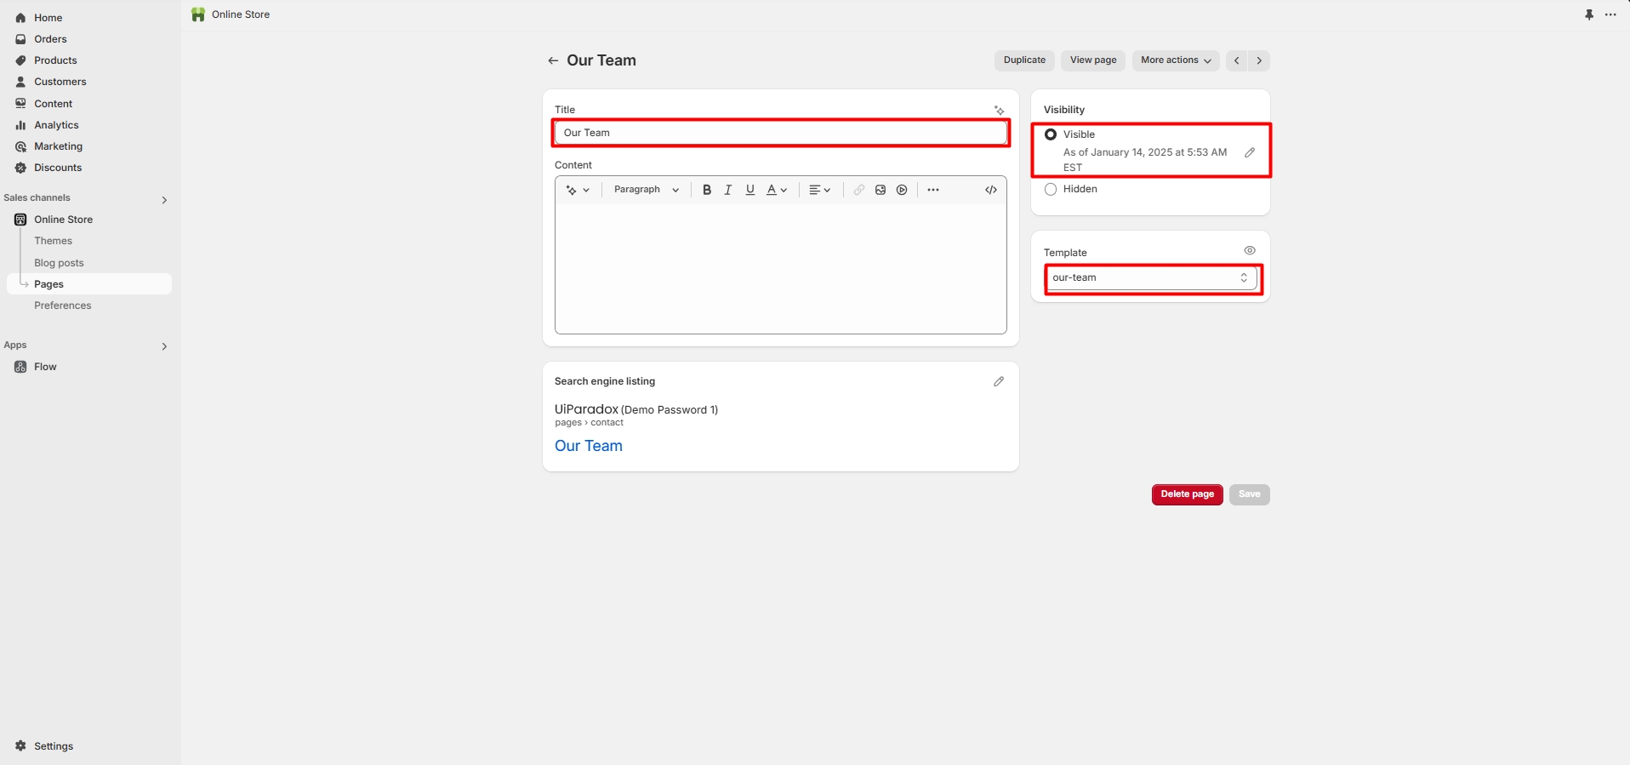Click the Delete page button
This screenshot has height=765, width=1630.
point(1187,494)
